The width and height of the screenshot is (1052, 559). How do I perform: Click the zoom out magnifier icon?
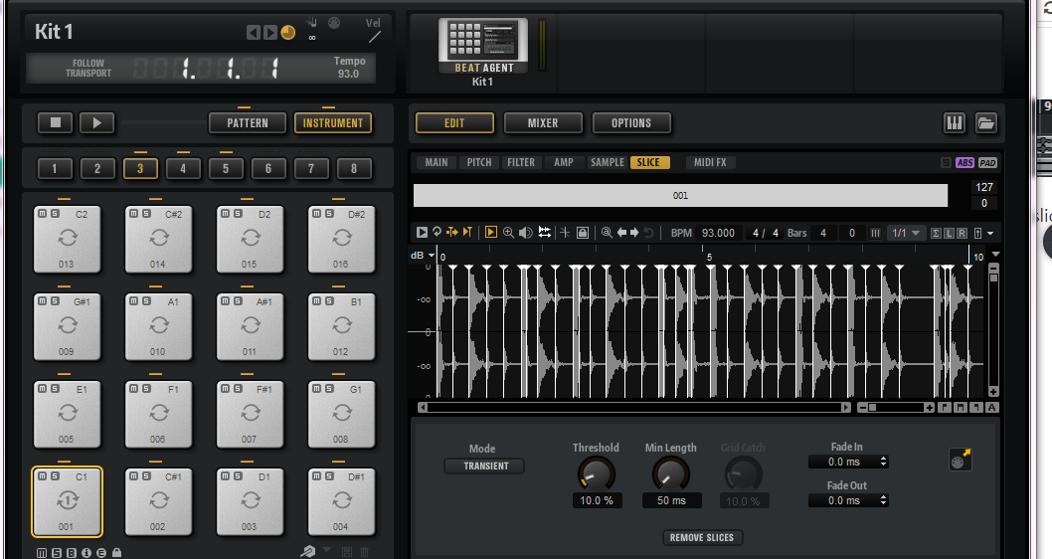607,232
